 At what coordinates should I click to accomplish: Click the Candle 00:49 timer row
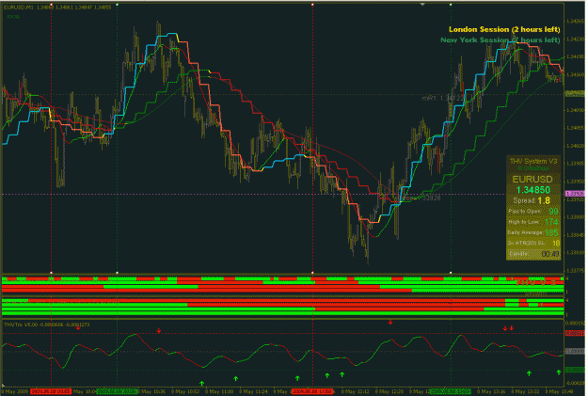point(534,254)
